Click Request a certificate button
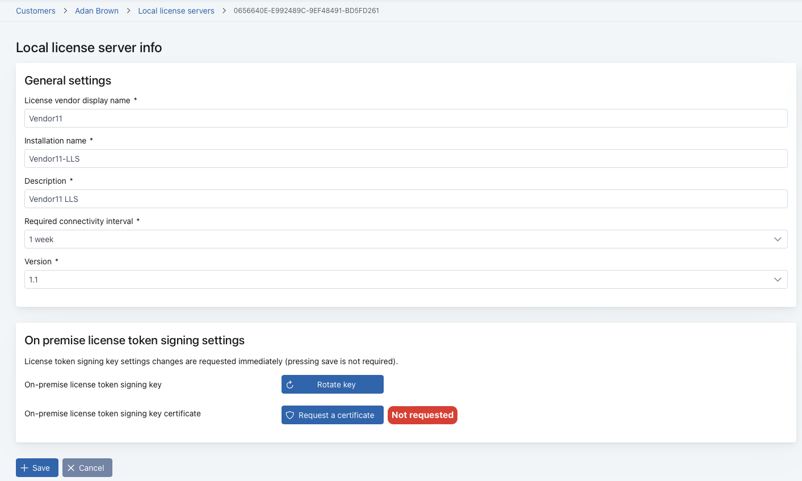 333,415
